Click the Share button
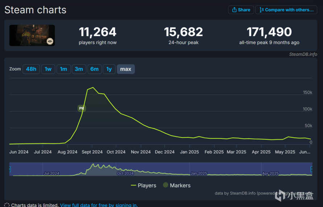 (241, 10)
